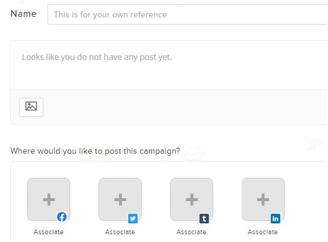
Task: Select Associate label under the LinkedIn tile
Action: tap(263, 232)
